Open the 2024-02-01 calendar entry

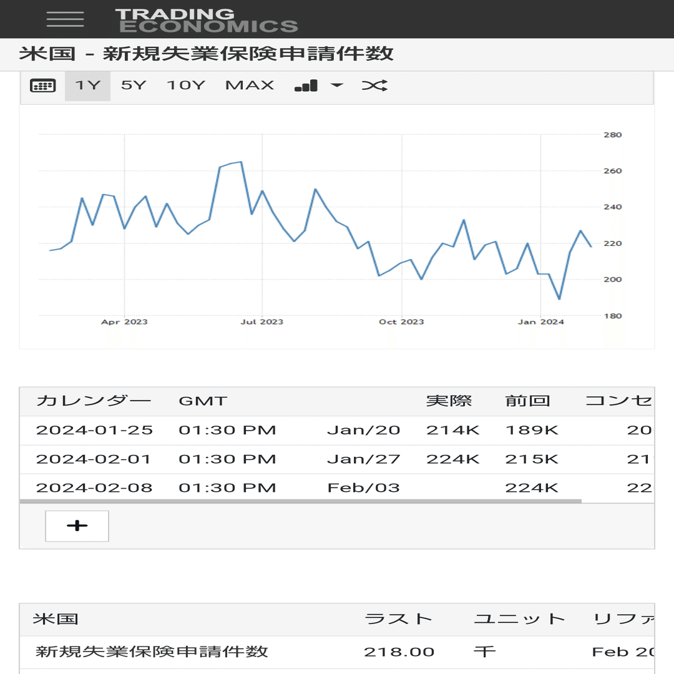pos(337,459)
